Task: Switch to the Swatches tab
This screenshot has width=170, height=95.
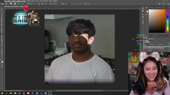Action: coord(151,8)
